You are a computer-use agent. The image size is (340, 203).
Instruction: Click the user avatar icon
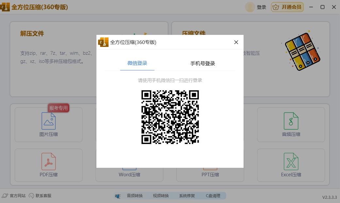tap(250, 7)
